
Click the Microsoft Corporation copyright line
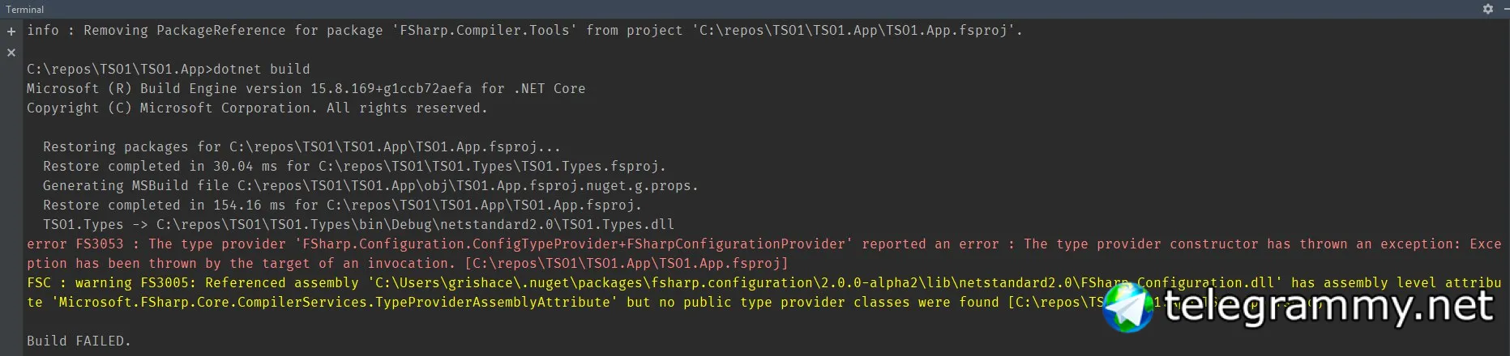click(256, 108)
